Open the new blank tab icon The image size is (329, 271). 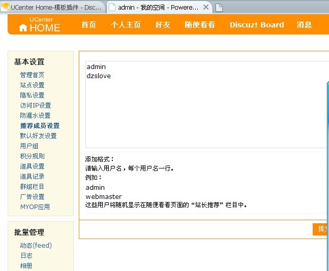point(219,8)
